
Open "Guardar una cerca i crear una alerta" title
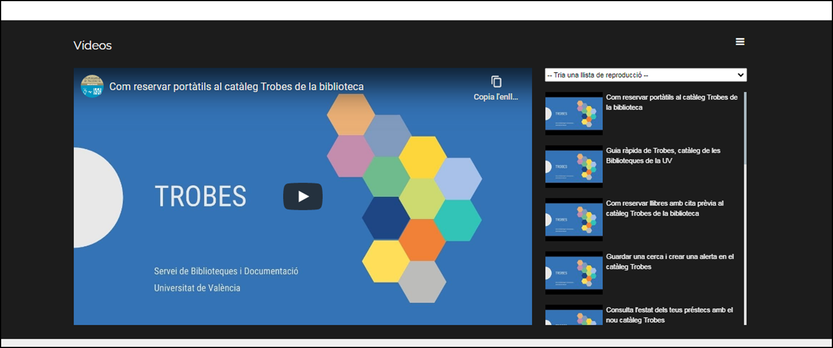click(x=670, y=262)
